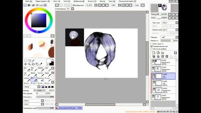Delete the current layer with trash icon
Screen dimensions: 201x113
(x=167, y=56)
